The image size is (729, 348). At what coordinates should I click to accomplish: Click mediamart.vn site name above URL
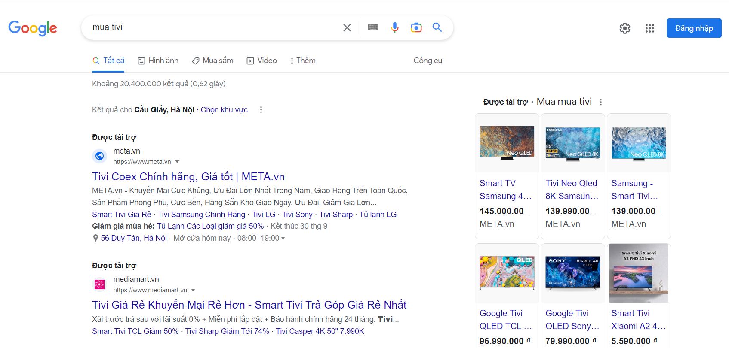136,279
